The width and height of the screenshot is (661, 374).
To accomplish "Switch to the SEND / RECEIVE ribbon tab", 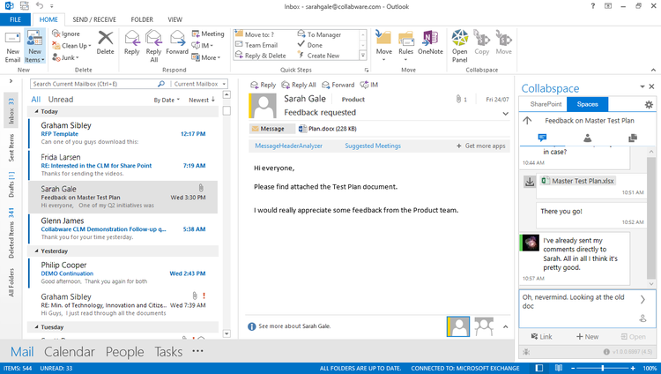I will pos(94,19).
